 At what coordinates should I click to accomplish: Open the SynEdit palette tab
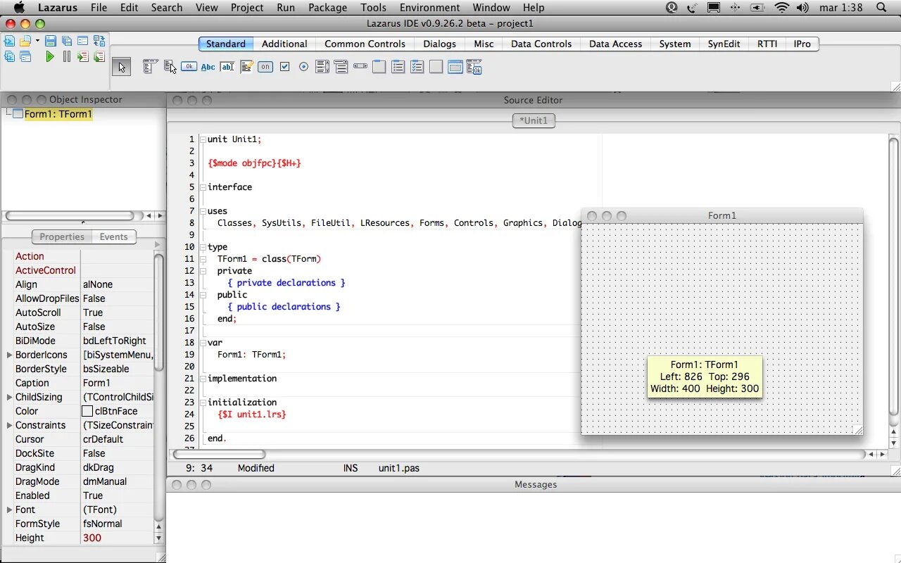[x=724, y=44]
